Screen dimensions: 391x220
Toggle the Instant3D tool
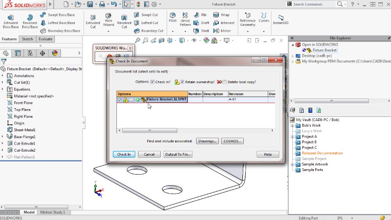(281, 19)
